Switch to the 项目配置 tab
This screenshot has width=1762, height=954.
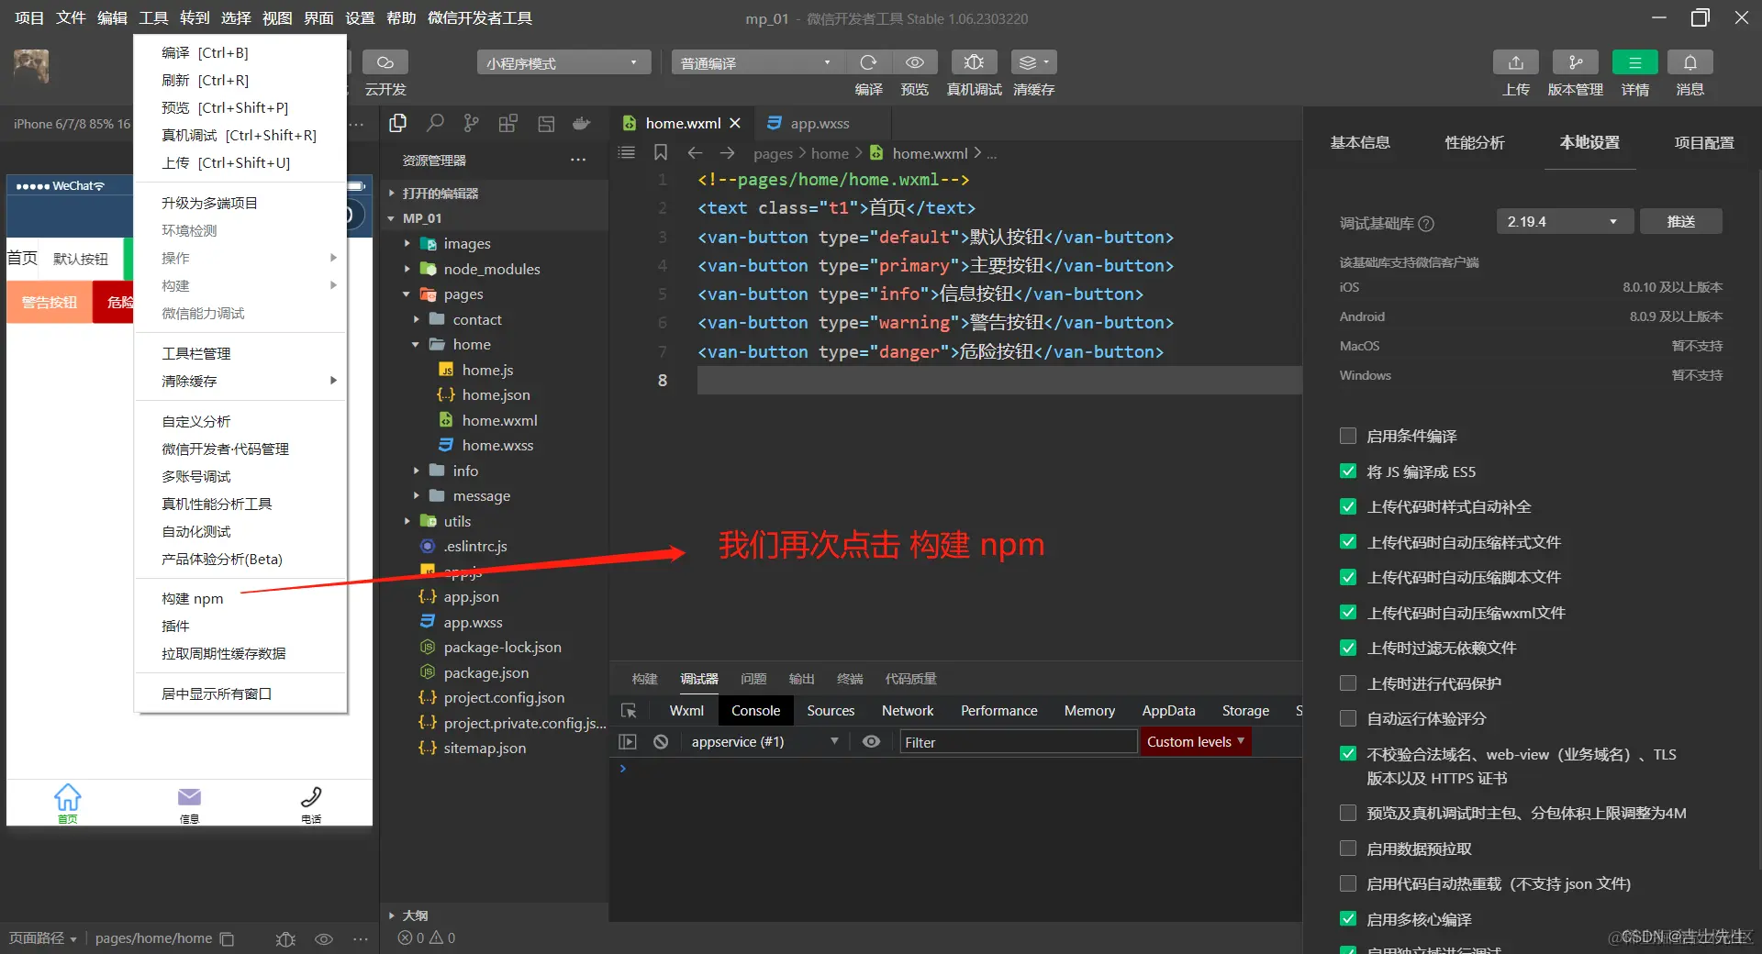1704,143
